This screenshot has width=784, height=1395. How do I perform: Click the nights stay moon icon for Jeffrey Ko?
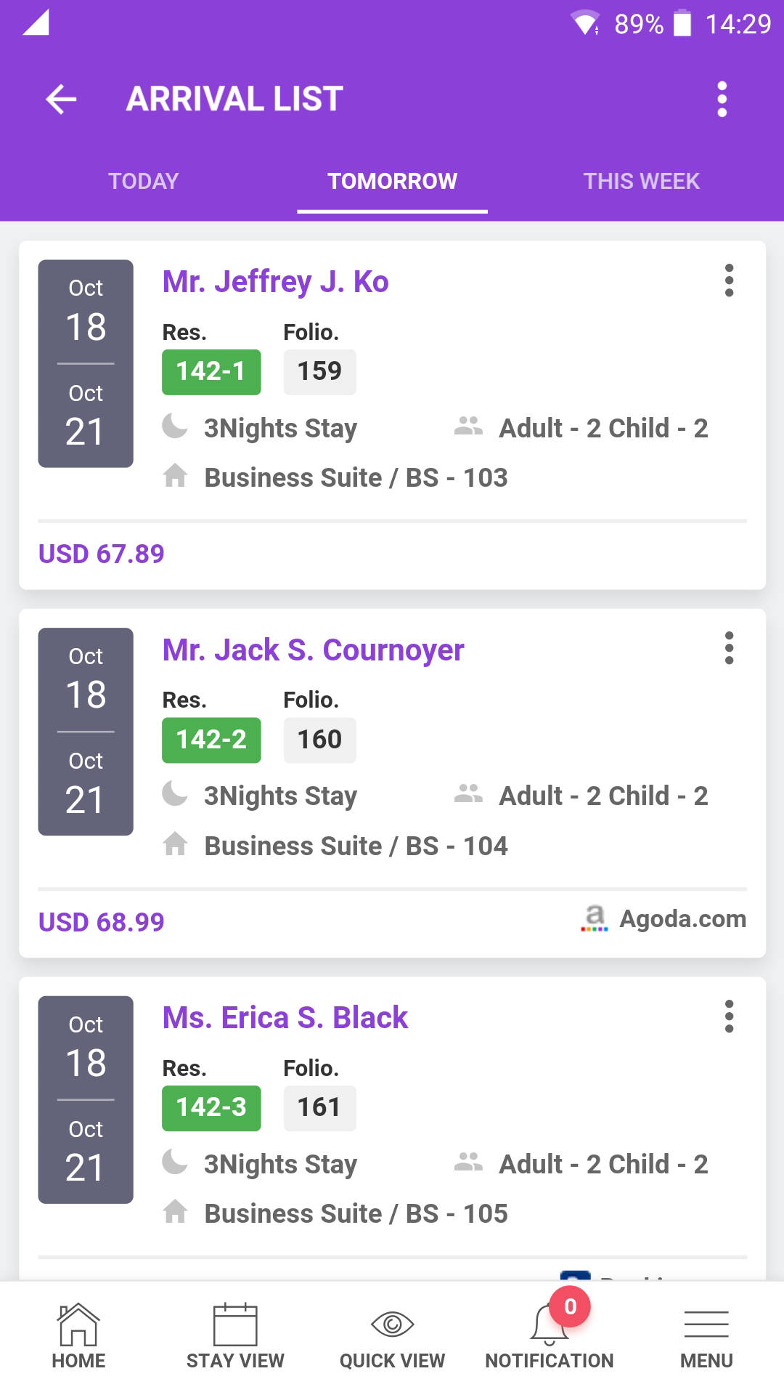(175, 427)
